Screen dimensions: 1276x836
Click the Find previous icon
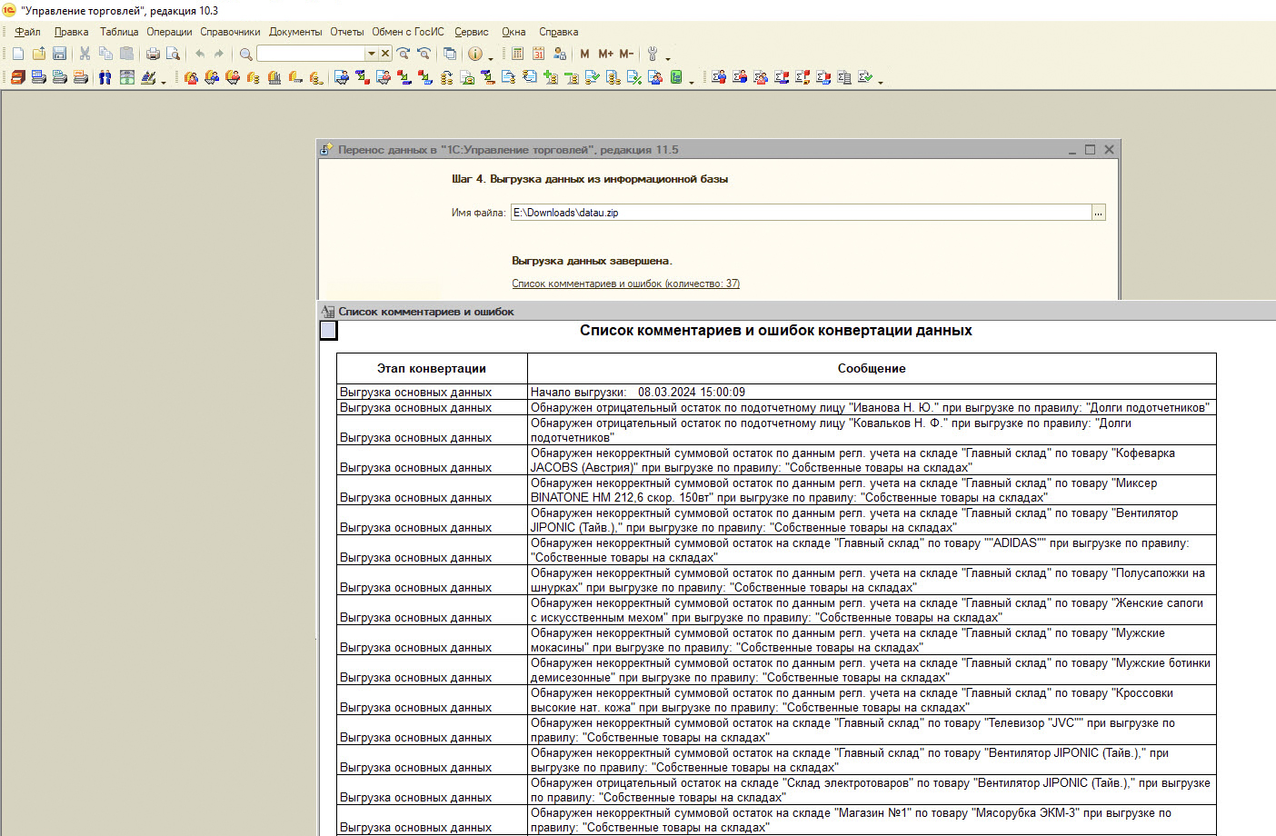coord(424,54)
